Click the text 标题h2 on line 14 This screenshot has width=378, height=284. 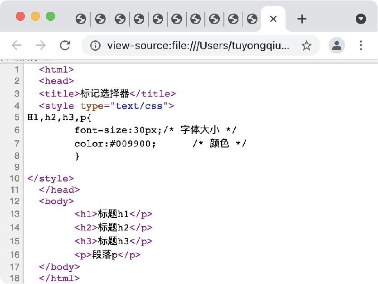[113, 227]
